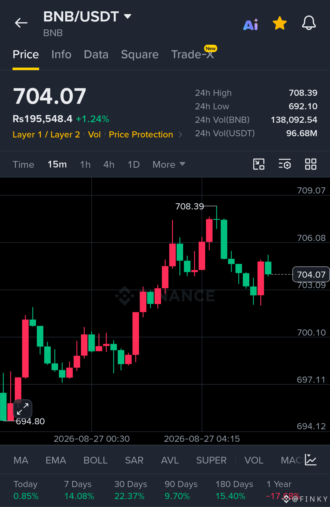This screenshot has width=330, height=507.
Task: Tap the 2026-08-27 00:30 time label
Action: 92,439
